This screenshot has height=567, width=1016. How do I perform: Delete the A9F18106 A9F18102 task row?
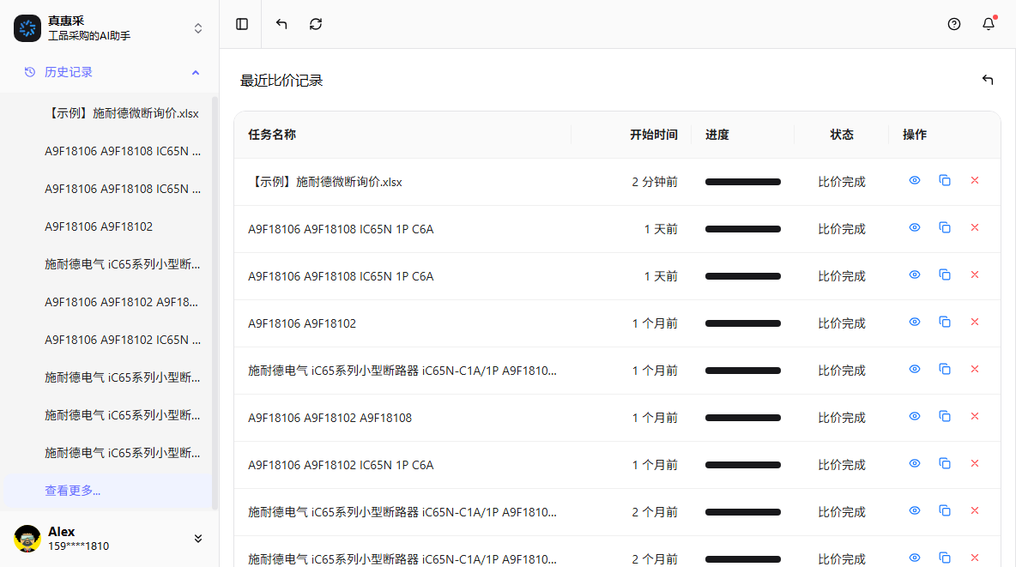[x=975, y=323]
